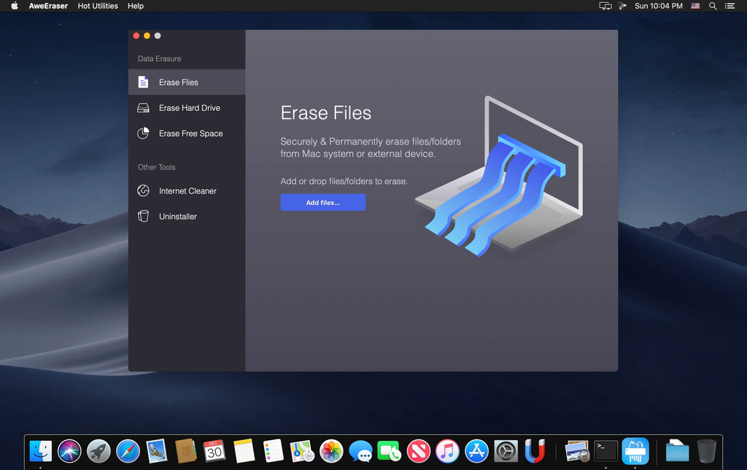Select the Erase Free Space pie icon
Image resolution: width=747 pixels, height=470 pixels.
click(x=143, y=133)
